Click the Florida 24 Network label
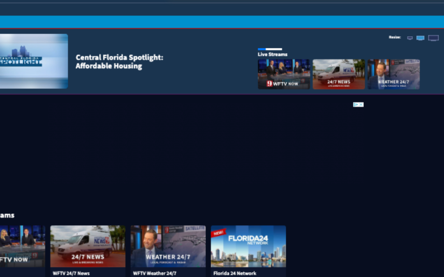This screenshot has height=277, width=444. (235, 273)
